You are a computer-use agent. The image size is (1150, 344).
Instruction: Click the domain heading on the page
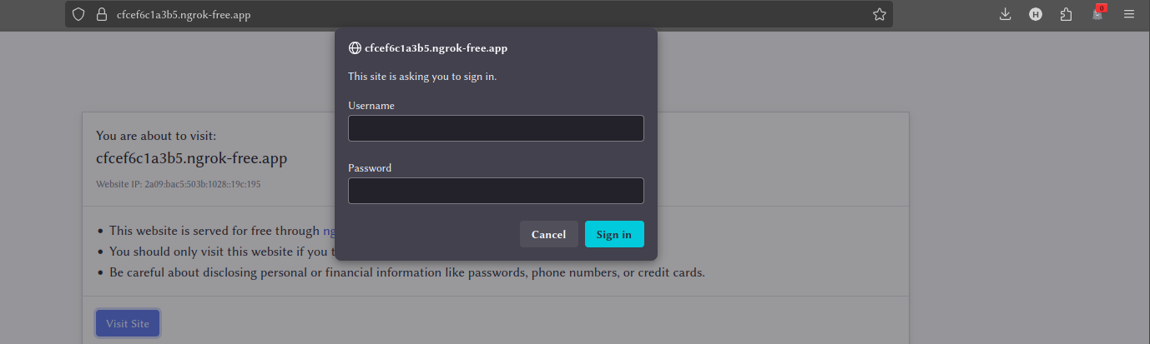coord(191,158)
